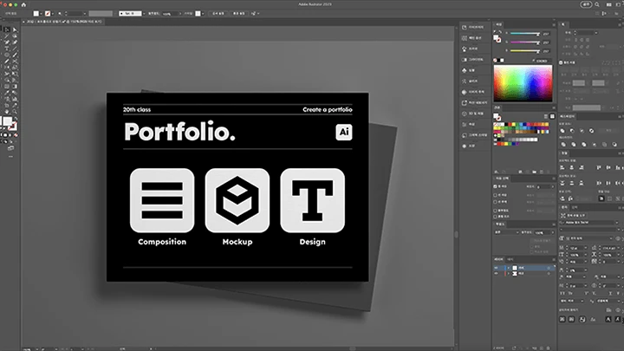The height and width of the screenshot is (351, 624).
Task: Click the trash icon in Layers panel
Action: coord(548,348)
